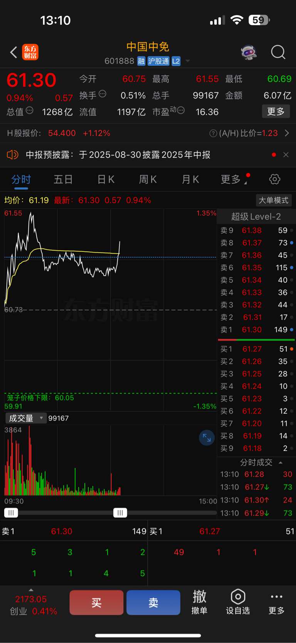Screen dimensions: 296x643
Task: Tap the 沪股通 badge
Action: [x=158, y=61]
